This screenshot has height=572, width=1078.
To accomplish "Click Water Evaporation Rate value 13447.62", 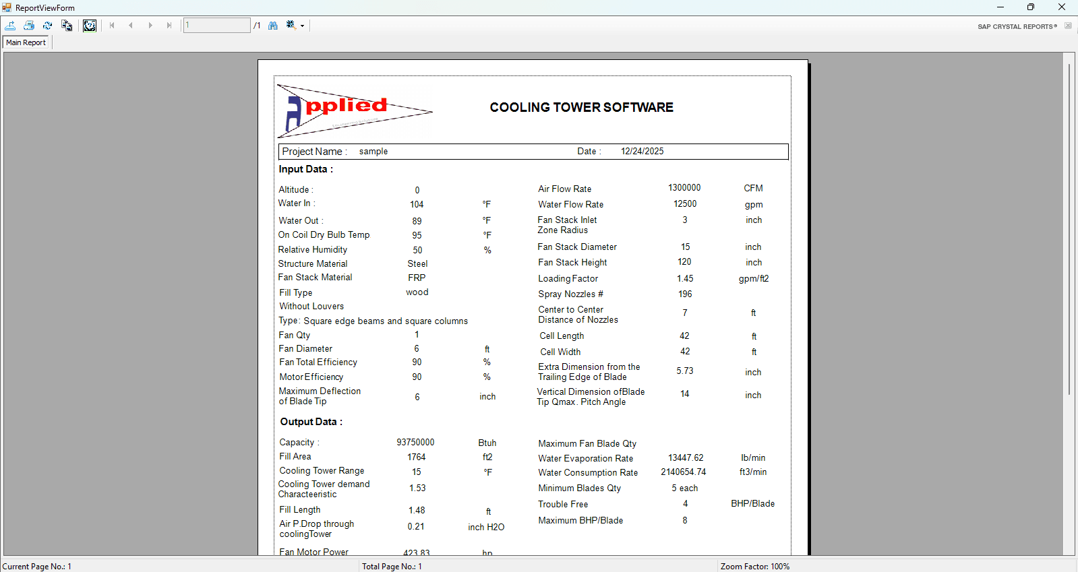I will 686,458.
